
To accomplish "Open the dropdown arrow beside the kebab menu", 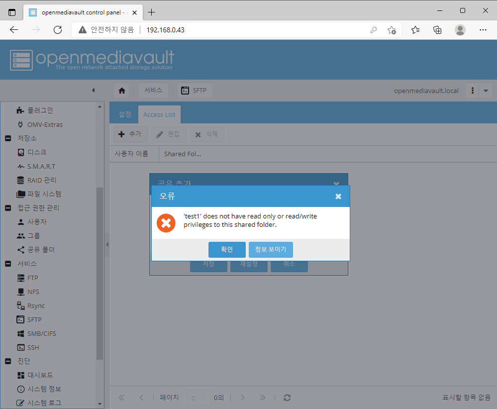I will click(x=486, y=91).
